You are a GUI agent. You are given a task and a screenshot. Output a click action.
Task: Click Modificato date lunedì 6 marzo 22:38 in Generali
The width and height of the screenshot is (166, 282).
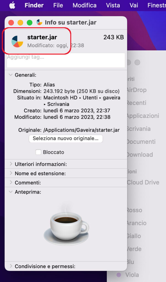(77, 117)
